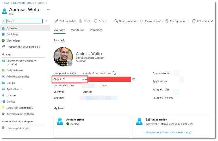Click the New support request icon
The image size is (218, 141).
point(3,128)
